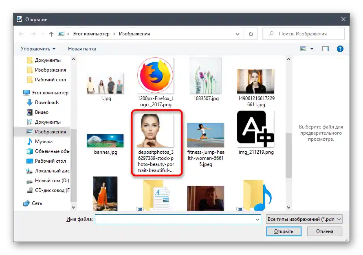Viewport: 363px width, 255px height.
Task: Open Документы under Этот компьютер
Action: (44, 122)
